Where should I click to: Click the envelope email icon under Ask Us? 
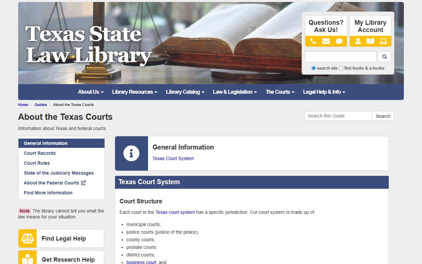point(326,41)
